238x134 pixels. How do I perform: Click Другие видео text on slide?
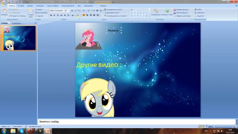click(x=99, y=65)
